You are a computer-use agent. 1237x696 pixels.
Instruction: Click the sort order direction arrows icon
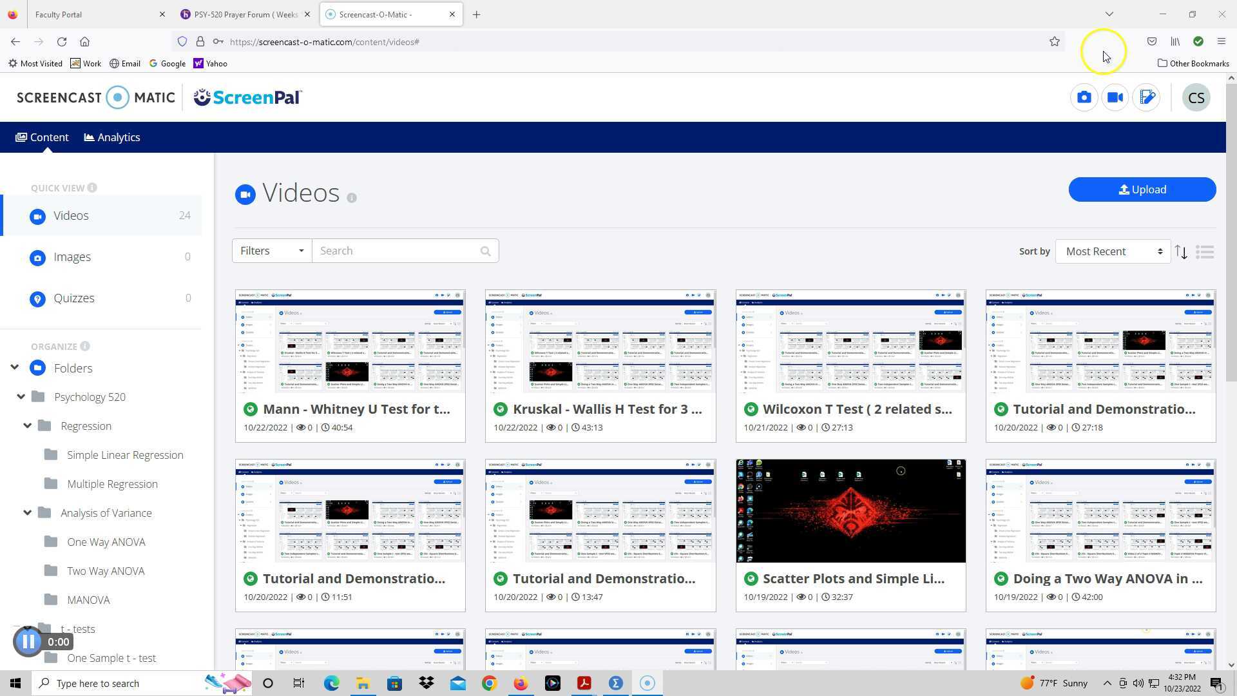point(1181,252)
